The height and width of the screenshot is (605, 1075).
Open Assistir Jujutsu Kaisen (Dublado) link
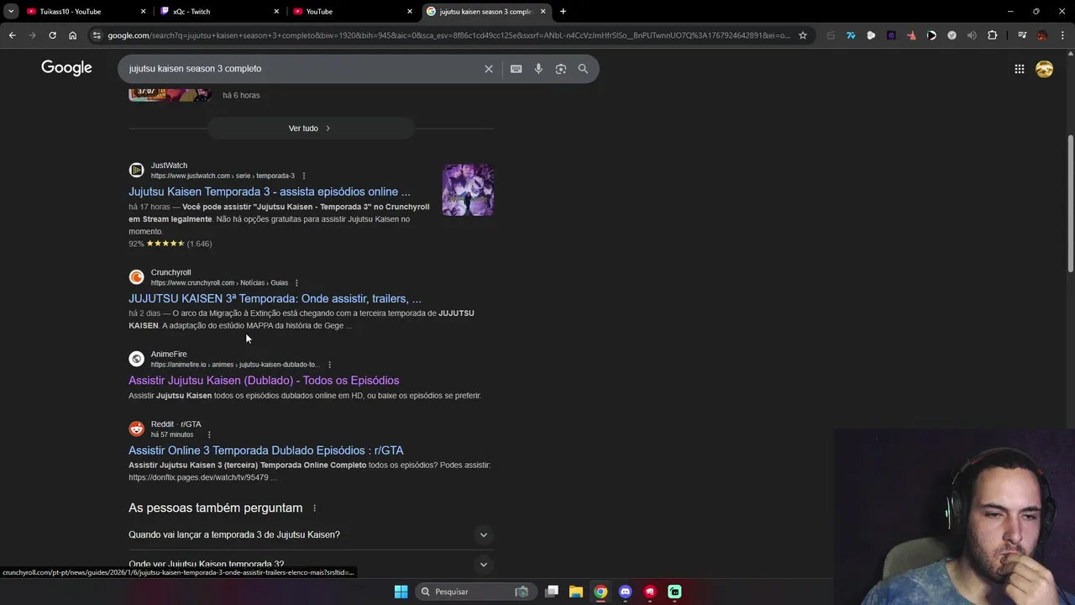pyautogui.click(x=264, y=381)
